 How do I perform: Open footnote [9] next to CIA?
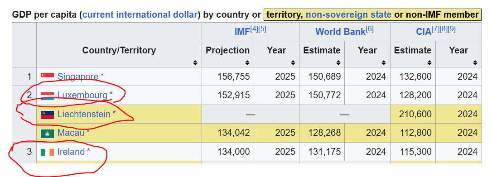pos(452,29)
